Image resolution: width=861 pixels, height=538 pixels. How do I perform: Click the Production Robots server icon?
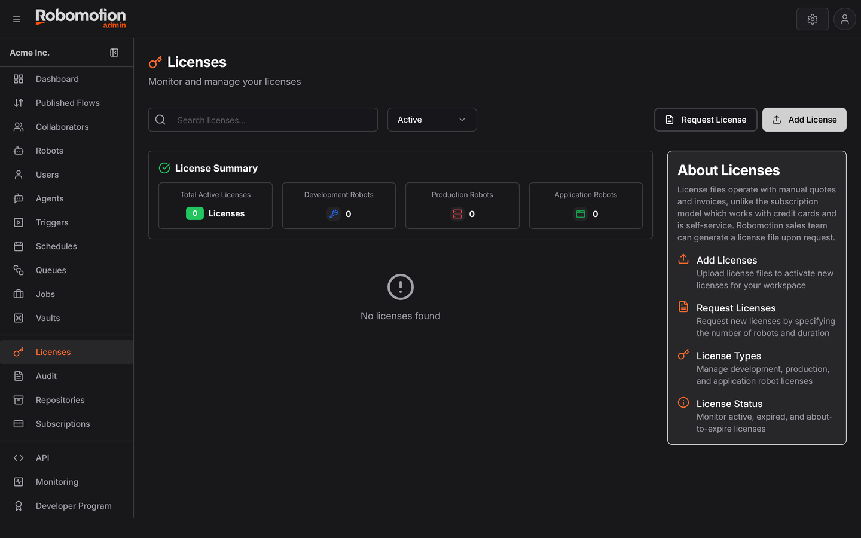point(457,213)
